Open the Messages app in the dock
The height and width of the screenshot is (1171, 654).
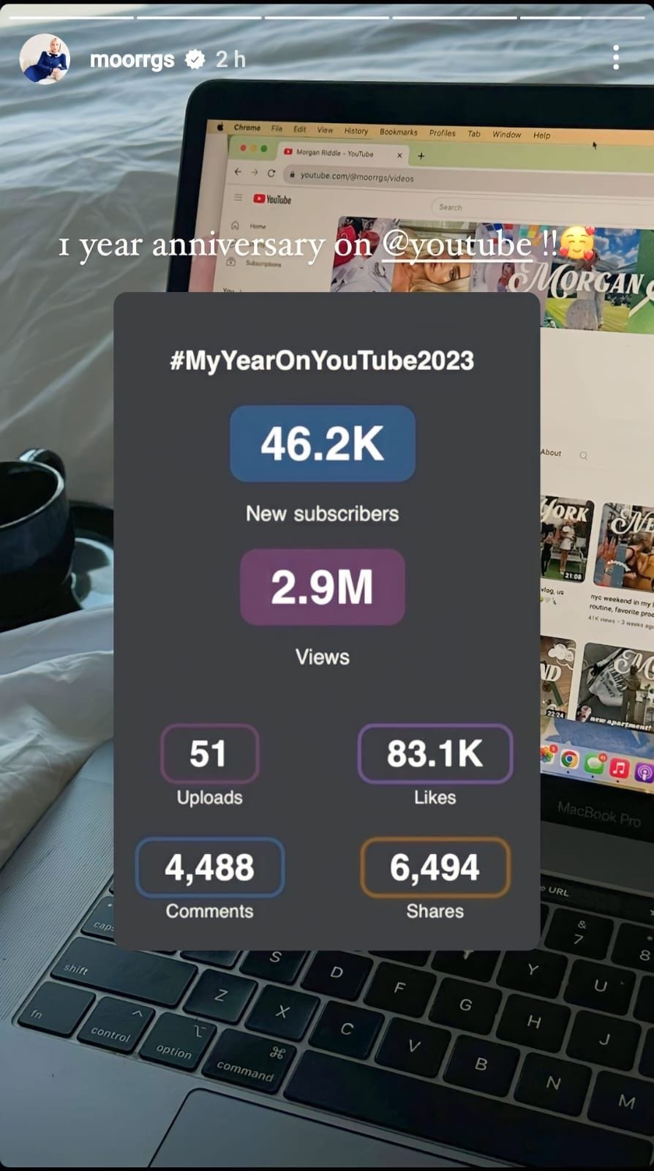click(594, 764)
